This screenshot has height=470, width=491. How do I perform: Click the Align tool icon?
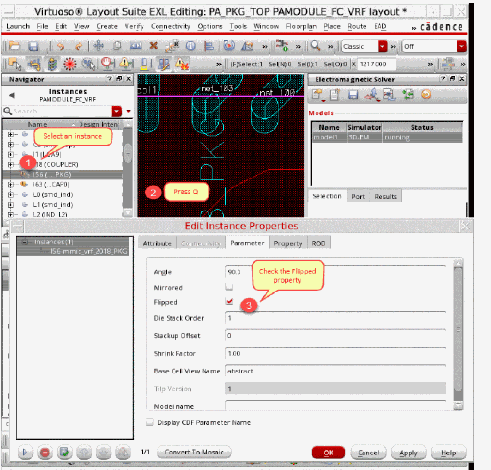208,46
